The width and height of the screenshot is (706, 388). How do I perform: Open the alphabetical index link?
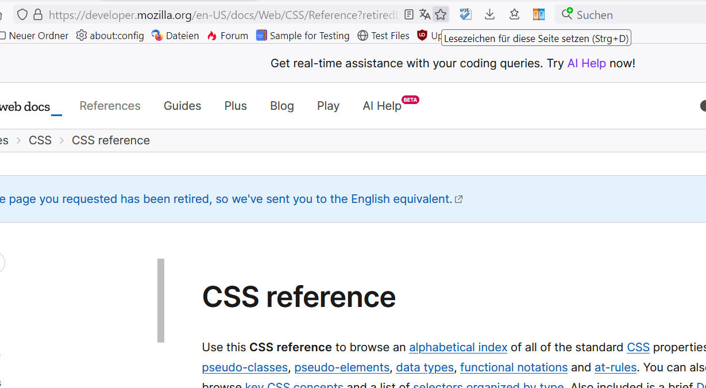(458, 347)
